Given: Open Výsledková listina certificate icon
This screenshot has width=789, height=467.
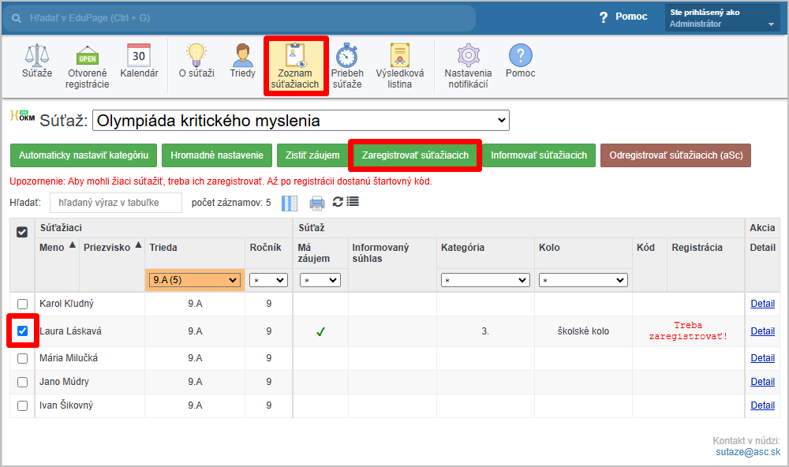Looking at the screenshot, I should click(x=399, y=55).
